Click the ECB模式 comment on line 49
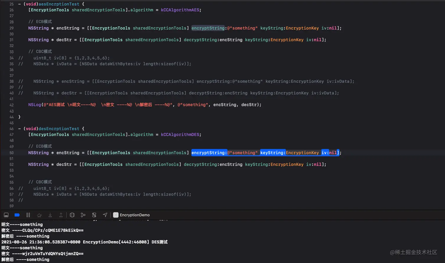 40,146
